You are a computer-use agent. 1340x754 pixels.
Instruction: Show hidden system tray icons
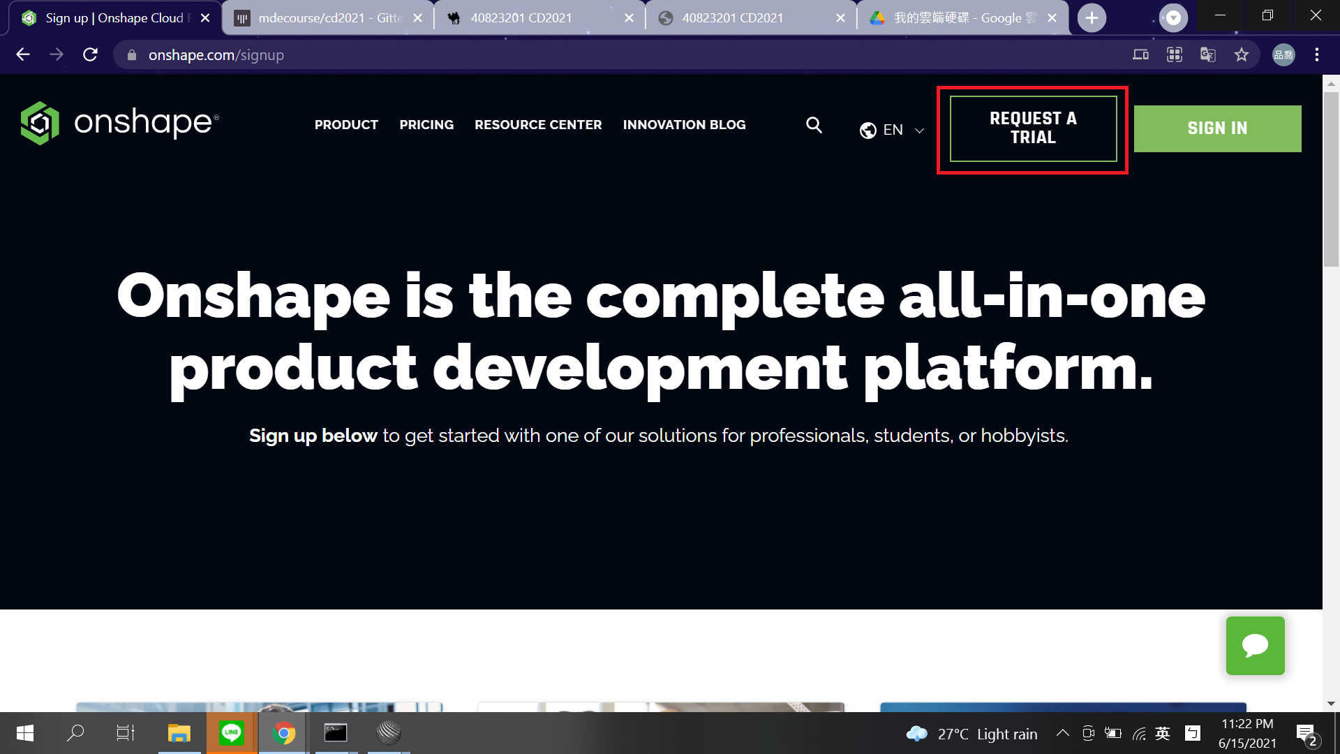tap(1062, 733)
